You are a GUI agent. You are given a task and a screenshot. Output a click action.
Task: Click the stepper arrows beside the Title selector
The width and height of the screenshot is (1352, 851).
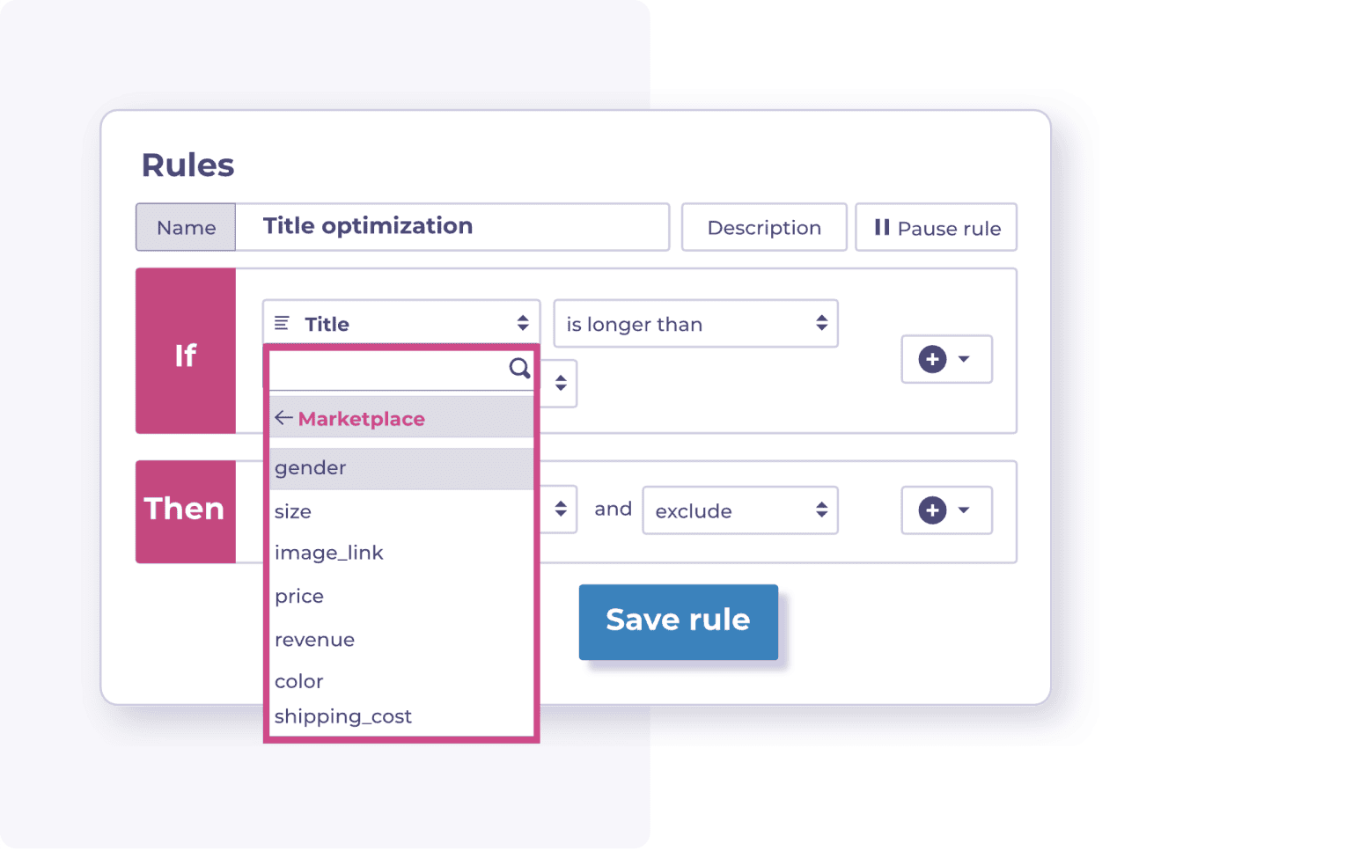523,323
